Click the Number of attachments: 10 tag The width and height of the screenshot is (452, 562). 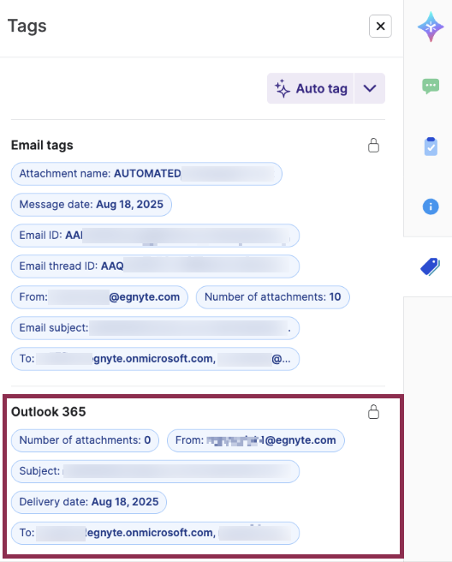tap(272, 297)
